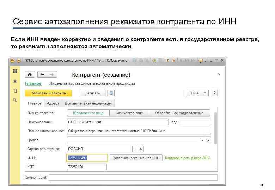Open the calculator icon in the title bar
The image size is (275, 190).
point(167,61)
